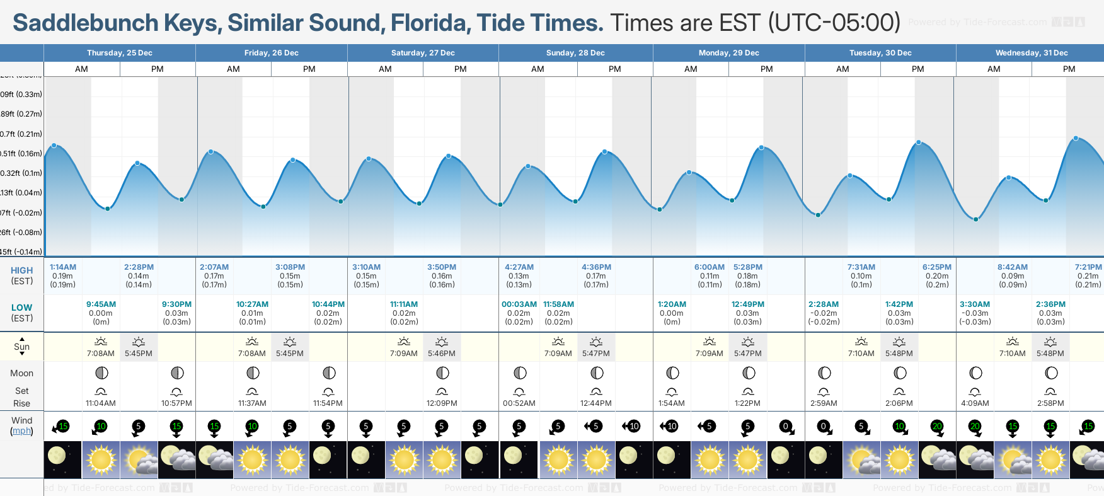This screenshot has height=496, width=1104.
Task: Click the up arrow above the Sun label
Action: (22, 339)
